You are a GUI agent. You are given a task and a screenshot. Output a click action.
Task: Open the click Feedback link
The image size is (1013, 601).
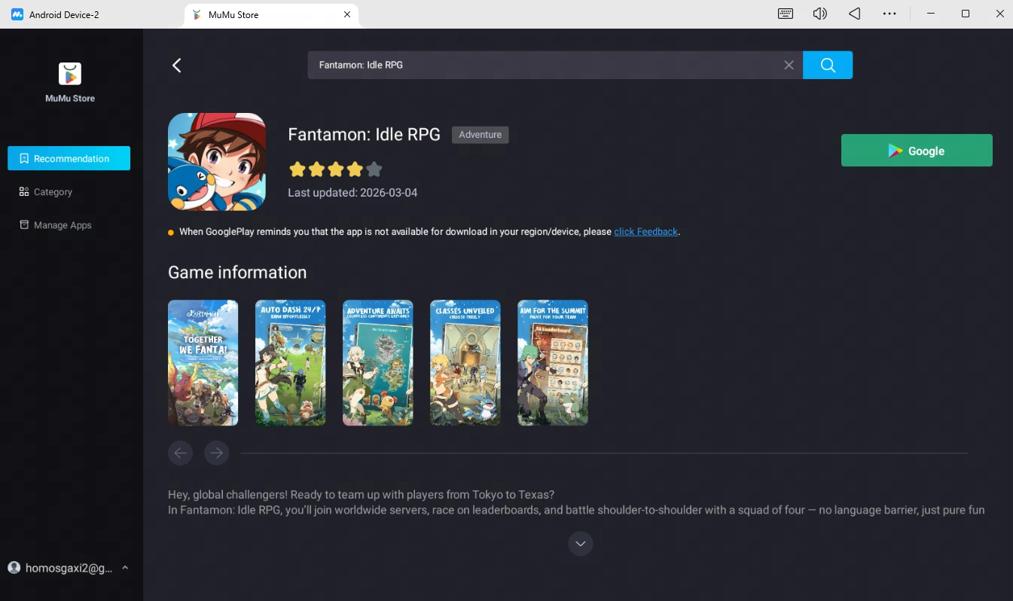[x=645, y=231]
